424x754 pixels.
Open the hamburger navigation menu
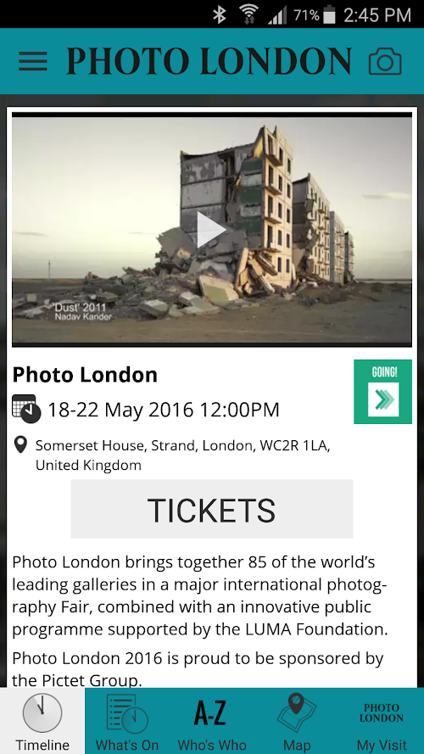click(33, 62)
